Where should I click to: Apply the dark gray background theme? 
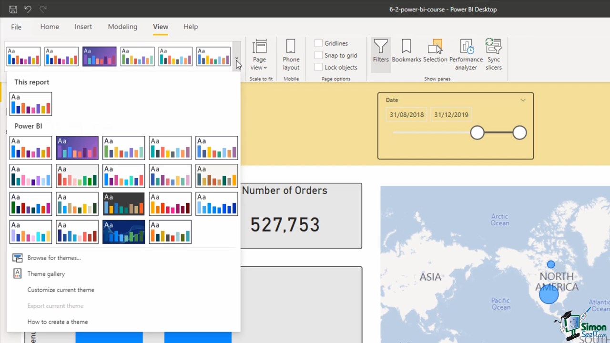point(123,204)
